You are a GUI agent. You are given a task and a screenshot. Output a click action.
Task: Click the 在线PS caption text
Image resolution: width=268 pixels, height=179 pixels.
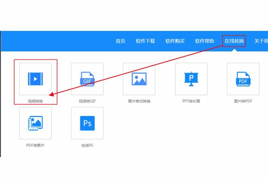coord(87,145)
